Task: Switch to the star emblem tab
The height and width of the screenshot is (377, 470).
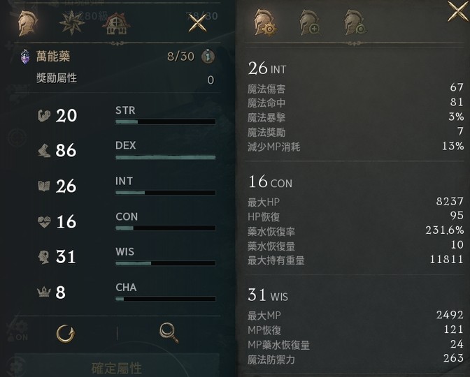Action: pos(71,24)
